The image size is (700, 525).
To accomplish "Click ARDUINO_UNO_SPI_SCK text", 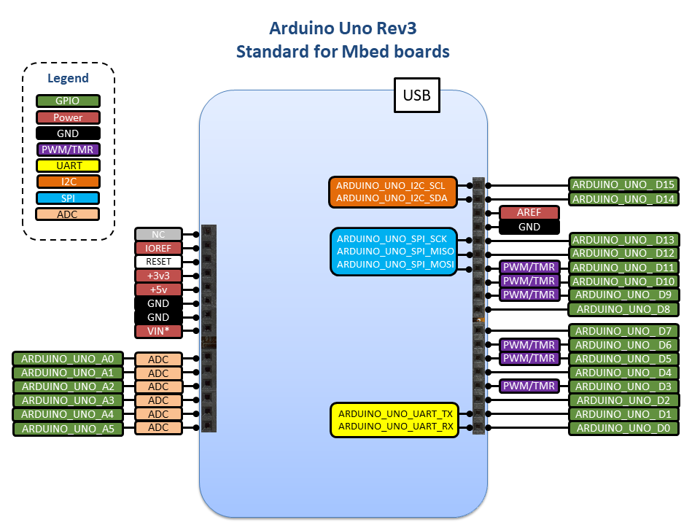I will (x=392, y=239).
